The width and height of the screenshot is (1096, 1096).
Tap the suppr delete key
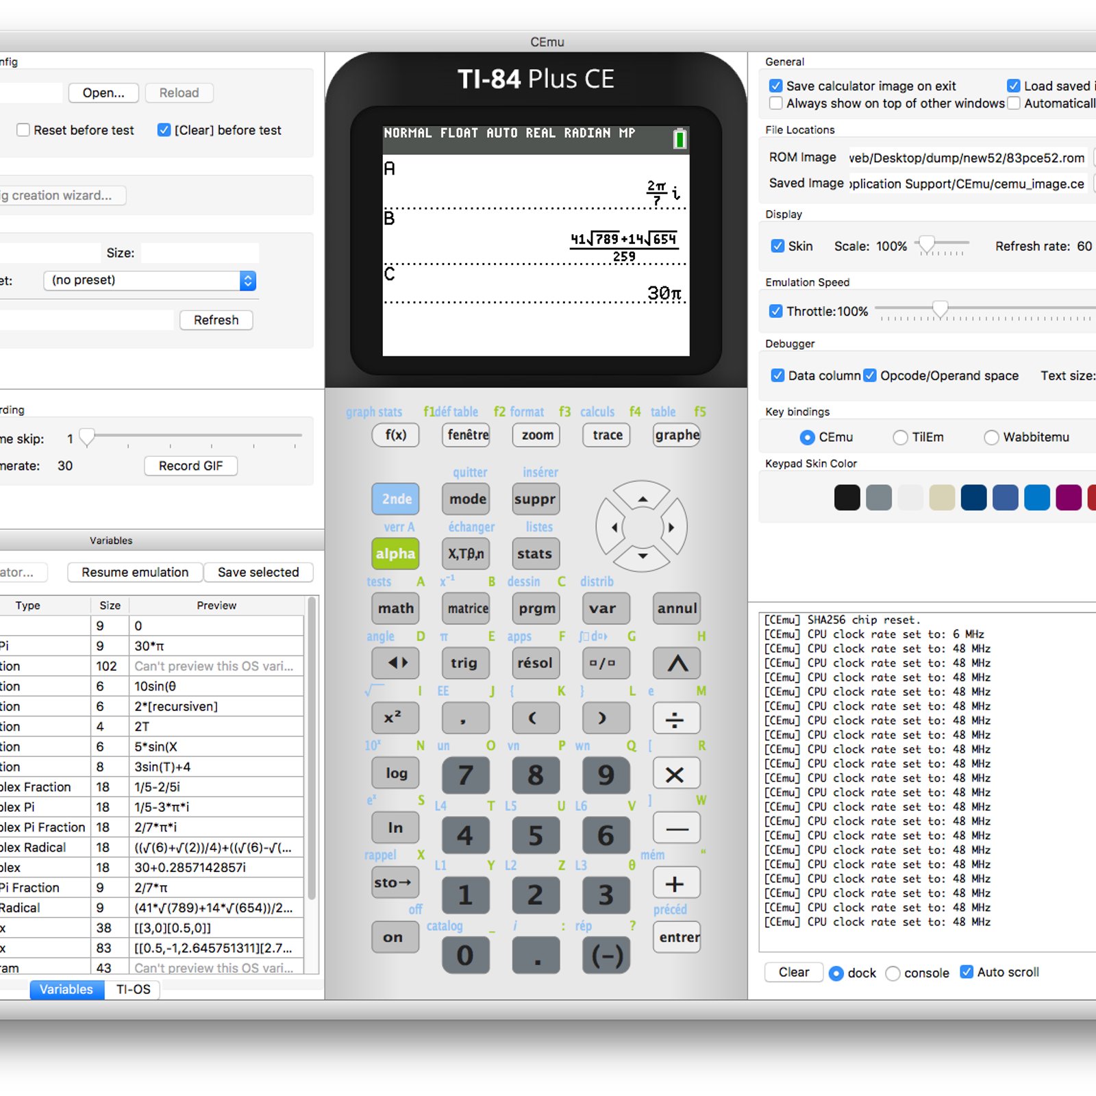tap(535, 499)
